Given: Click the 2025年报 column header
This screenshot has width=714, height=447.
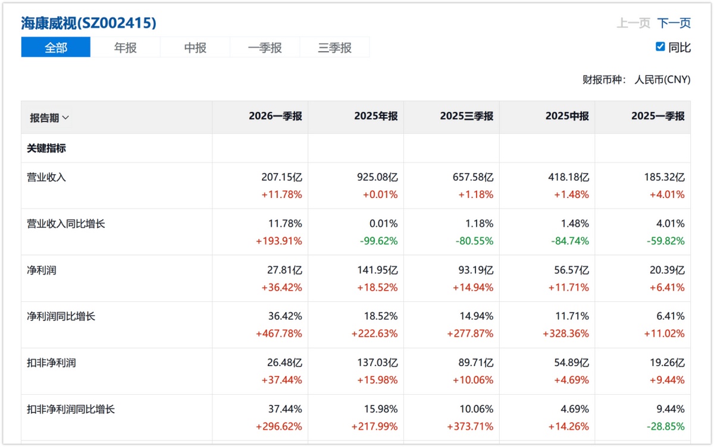Looking at the screenshot, I should [x=375, y=117].
